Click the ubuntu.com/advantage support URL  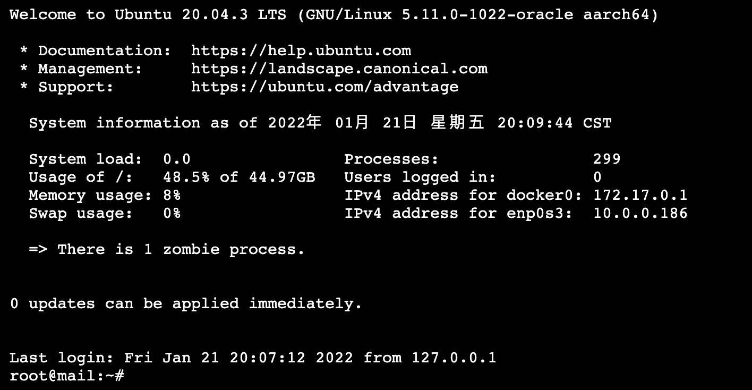(325, 87)
